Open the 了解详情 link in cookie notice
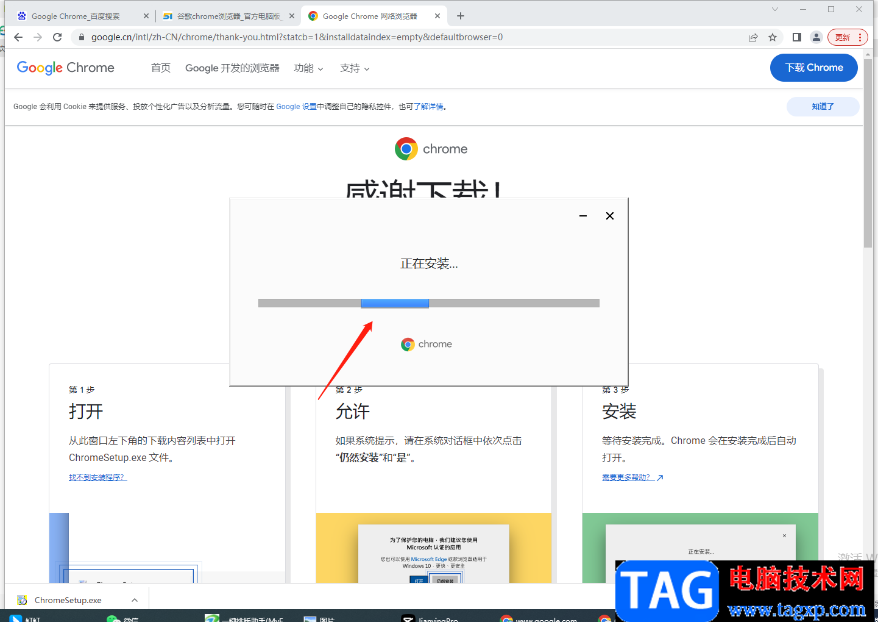This screenshot has height=622, width=878. (x=428, y=107)
